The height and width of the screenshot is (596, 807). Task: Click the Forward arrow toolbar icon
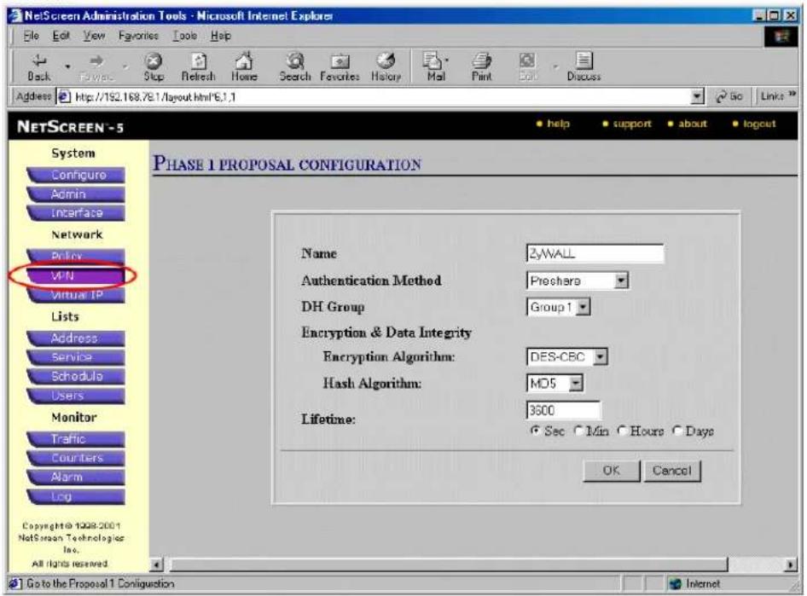(x=96, y=61)
